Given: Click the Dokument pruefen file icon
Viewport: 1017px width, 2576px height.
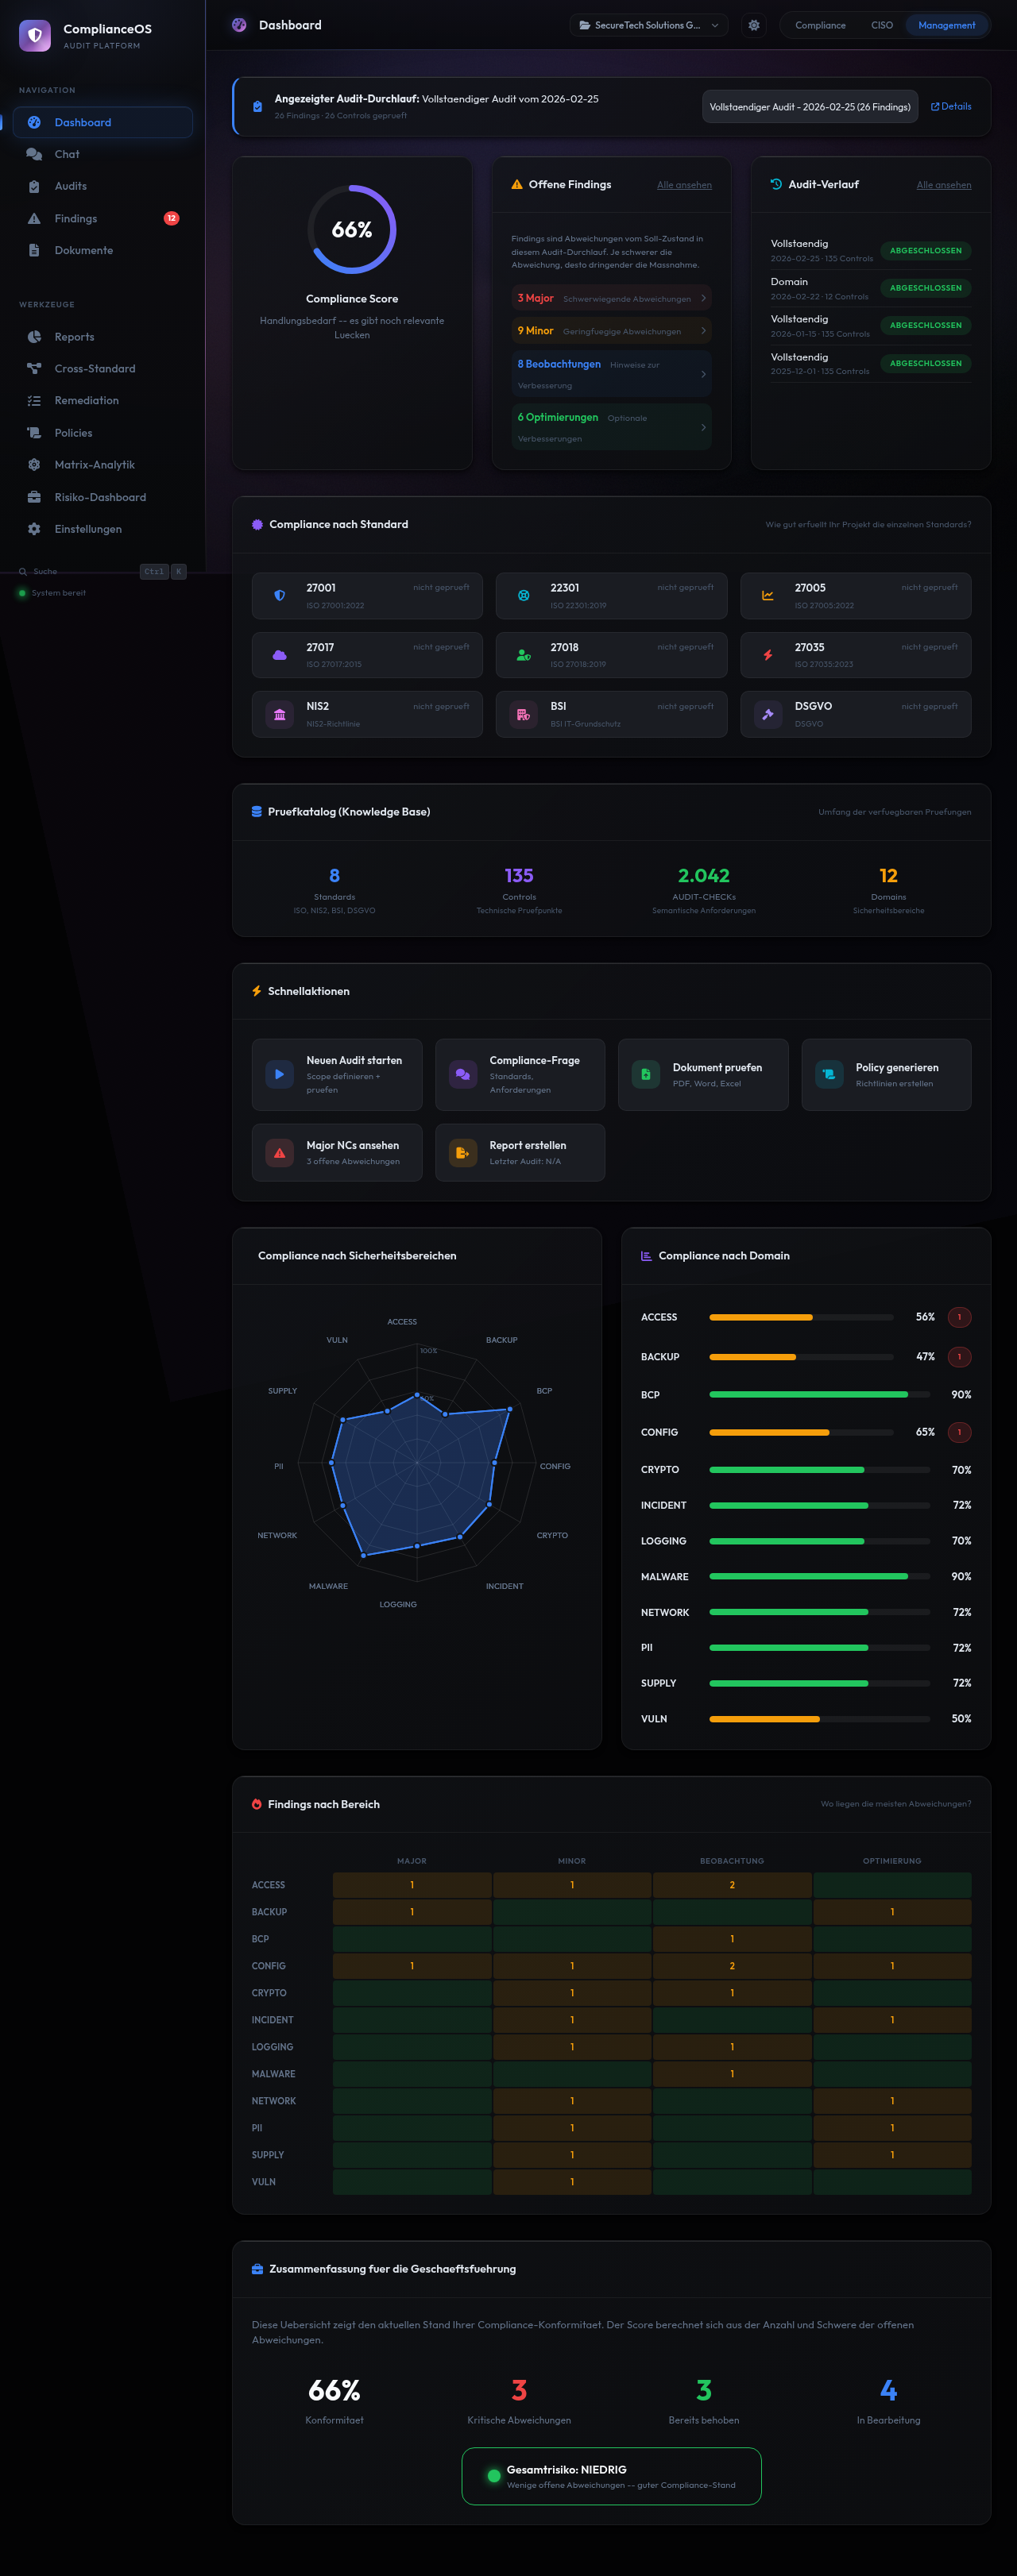Looking at the screenshot, I should (646, 1074).
